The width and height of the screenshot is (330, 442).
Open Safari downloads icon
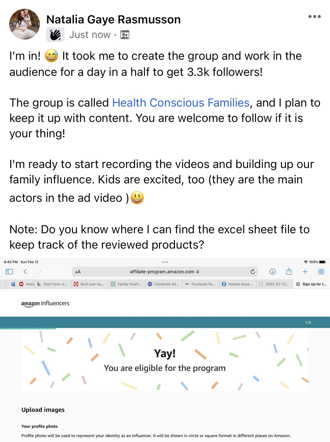click(273, 272)
